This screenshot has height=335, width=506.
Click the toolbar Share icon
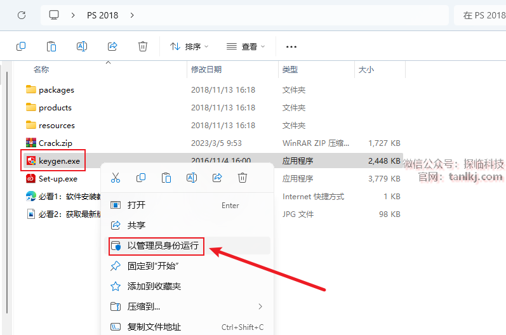(112, 46)
